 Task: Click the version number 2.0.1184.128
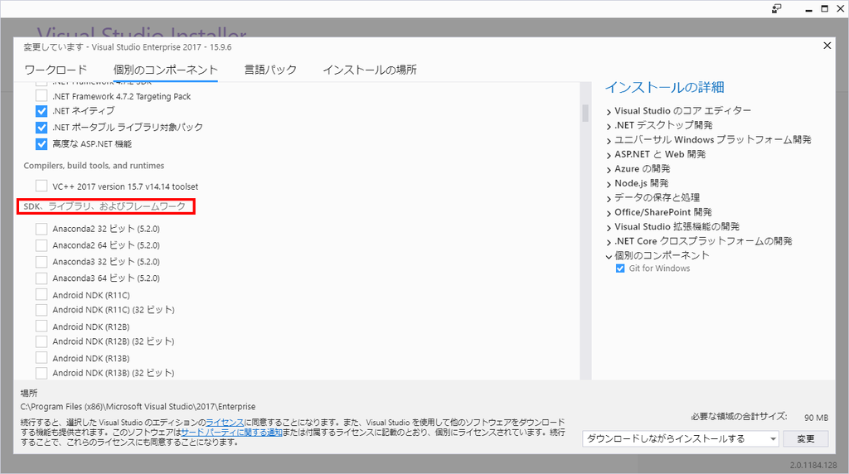813,465
